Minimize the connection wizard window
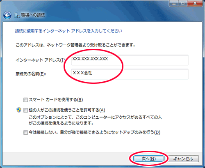 point(174,3)
